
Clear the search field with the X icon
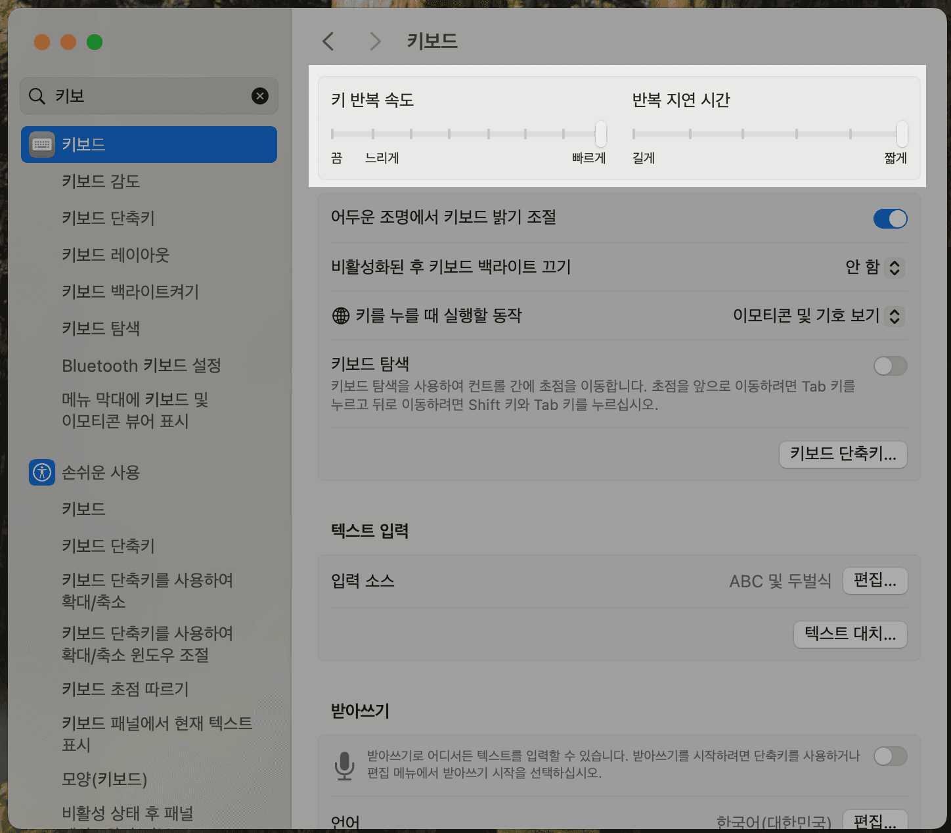[260, 96]
